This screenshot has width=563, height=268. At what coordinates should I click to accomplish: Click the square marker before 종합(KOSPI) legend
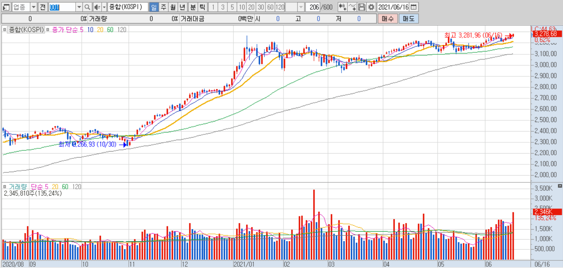[5, 29]
